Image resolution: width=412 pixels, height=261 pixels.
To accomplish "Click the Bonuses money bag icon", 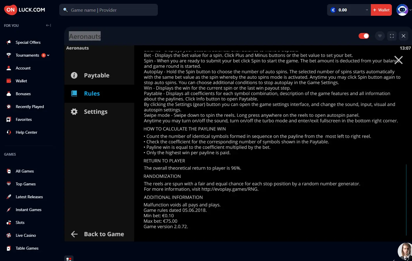I will (x=9, y=94).
